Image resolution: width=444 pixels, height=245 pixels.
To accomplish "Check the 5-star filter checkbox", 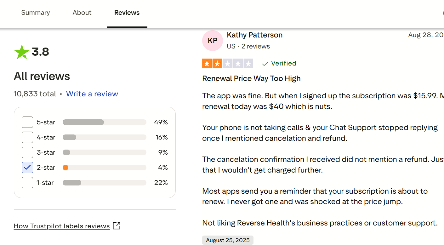I will coord(27,122).
